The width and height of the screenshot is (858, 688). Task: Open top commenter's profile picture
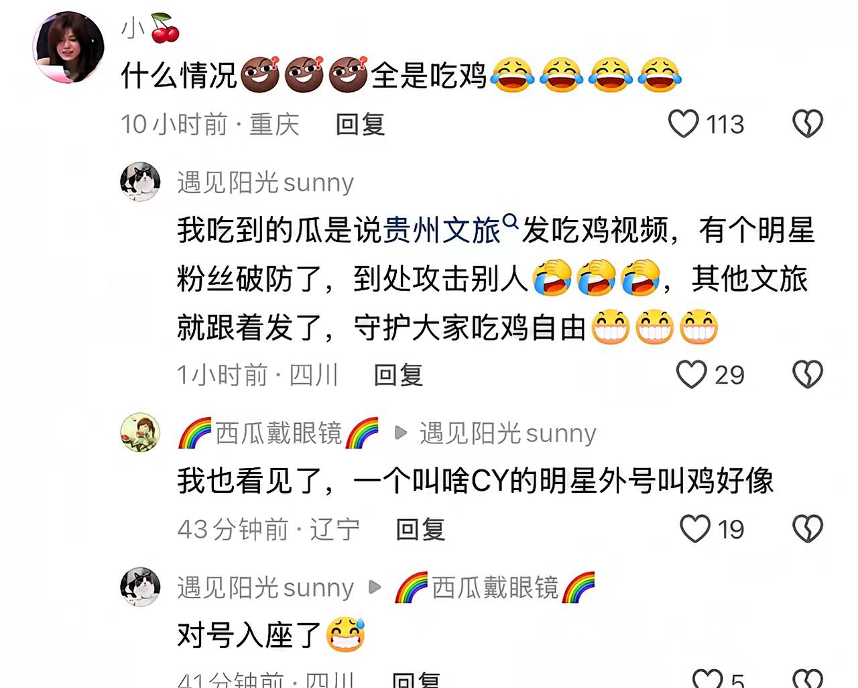click(68, 46)
